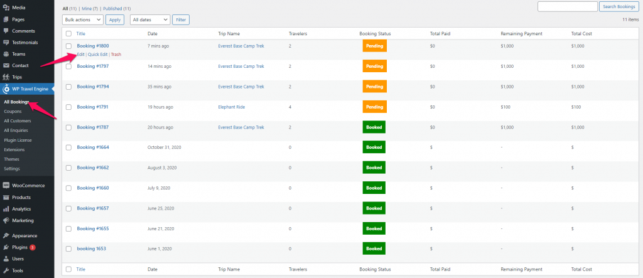The width and height of the screenshot is (643, 278).
Task: Open Elephant Ride trip link
Action: pos(232,107)
